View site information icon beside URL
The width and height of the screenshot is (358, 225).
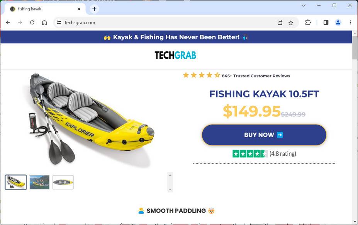(59, 22)
